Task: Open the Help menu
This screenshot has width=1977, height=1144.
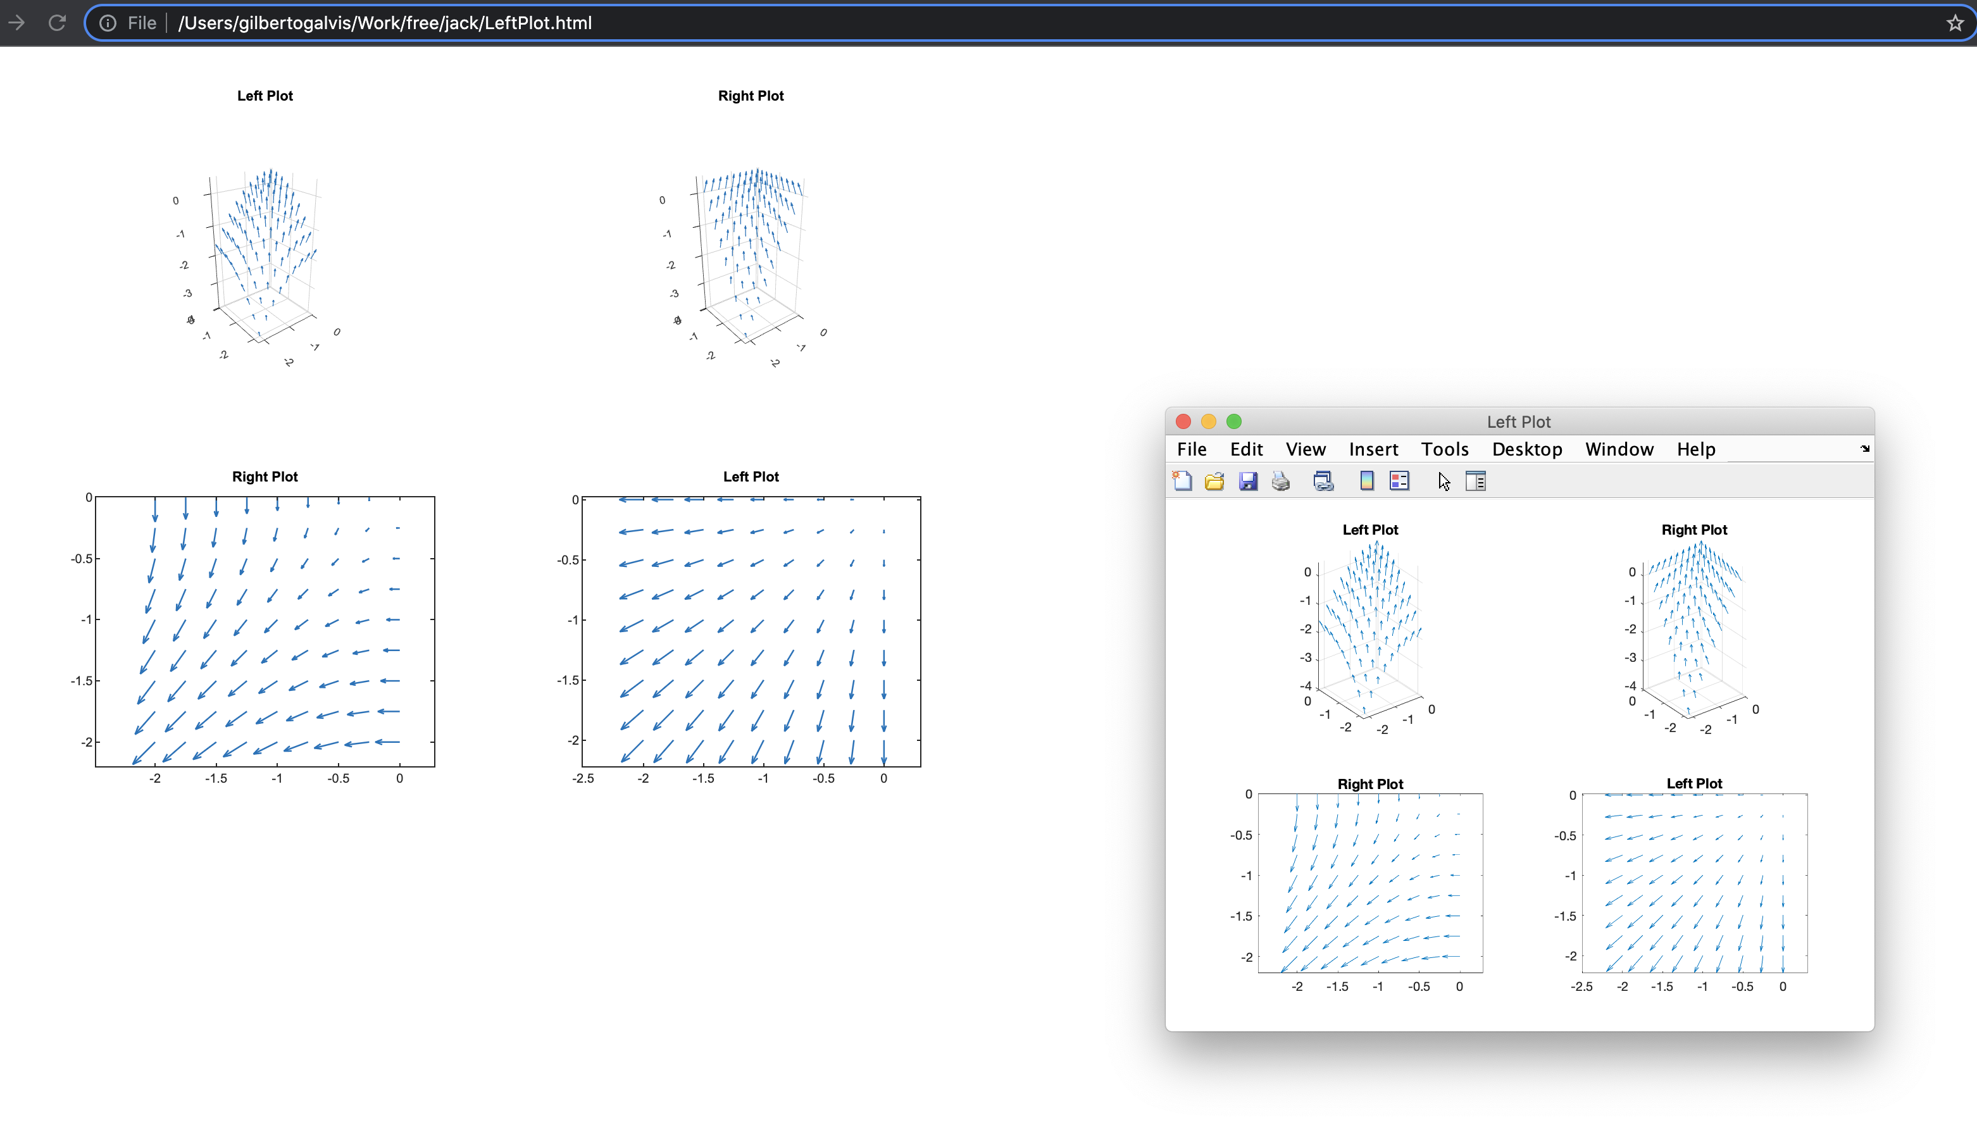Action: 1695,449
